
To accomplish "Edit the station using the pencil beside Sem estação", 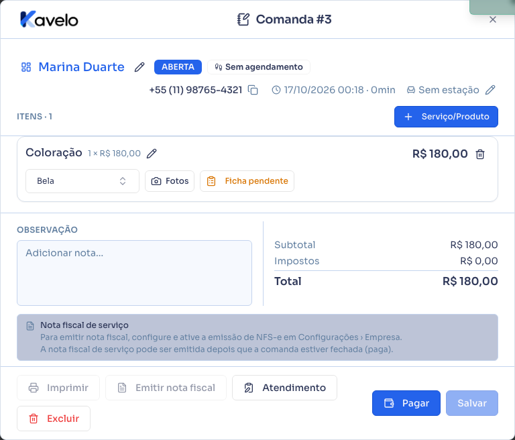I will coord(490,90).
